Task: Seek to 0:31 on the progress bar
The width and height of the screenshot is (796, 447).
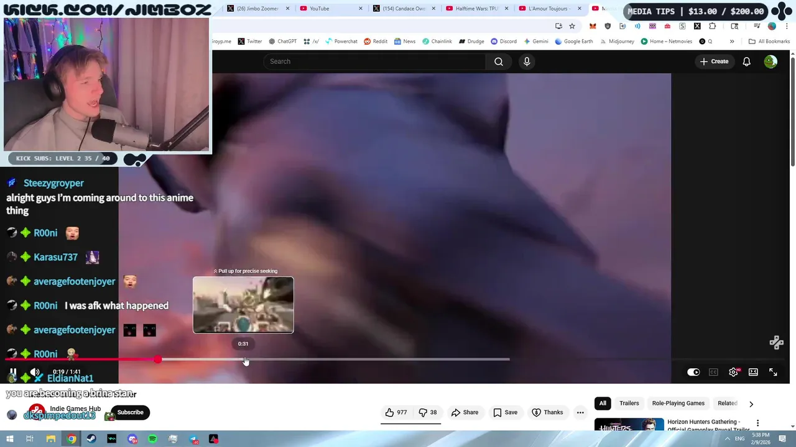Action: point(244,359)
